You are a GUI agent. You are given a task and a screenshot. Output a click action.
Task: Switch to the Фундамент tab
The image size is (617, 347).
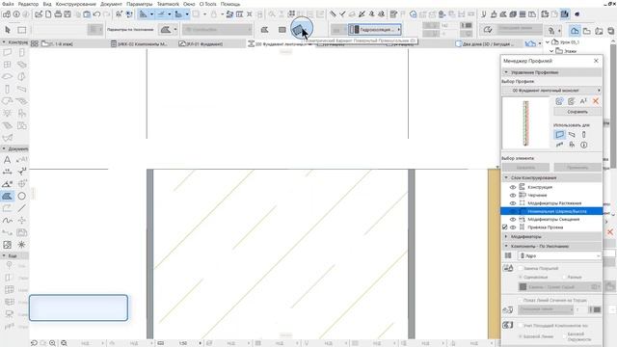(201, 43)
